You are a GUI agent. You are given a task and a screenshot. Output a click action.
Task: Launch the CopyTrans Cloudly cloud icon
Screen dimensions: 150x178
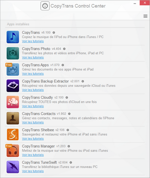[13, 102]
